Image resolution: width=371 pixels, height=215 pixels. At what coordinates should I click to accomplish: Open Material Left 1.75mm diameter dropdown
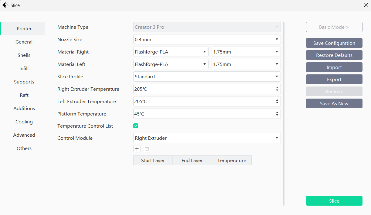246,64
